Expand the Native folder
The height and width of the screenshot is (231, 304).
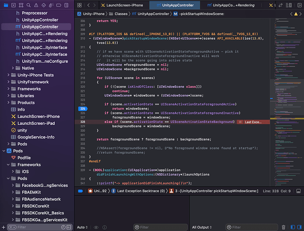pyautogui.click(x=13, y=68)
